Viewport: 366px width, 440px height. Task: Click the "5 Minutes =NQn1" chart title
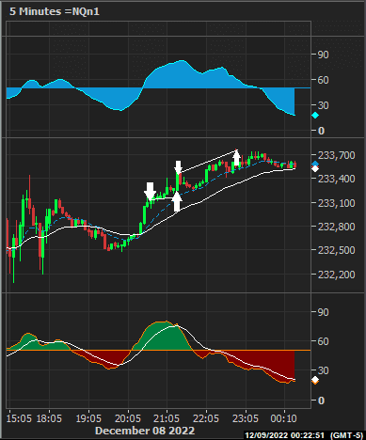pos(55,11)
